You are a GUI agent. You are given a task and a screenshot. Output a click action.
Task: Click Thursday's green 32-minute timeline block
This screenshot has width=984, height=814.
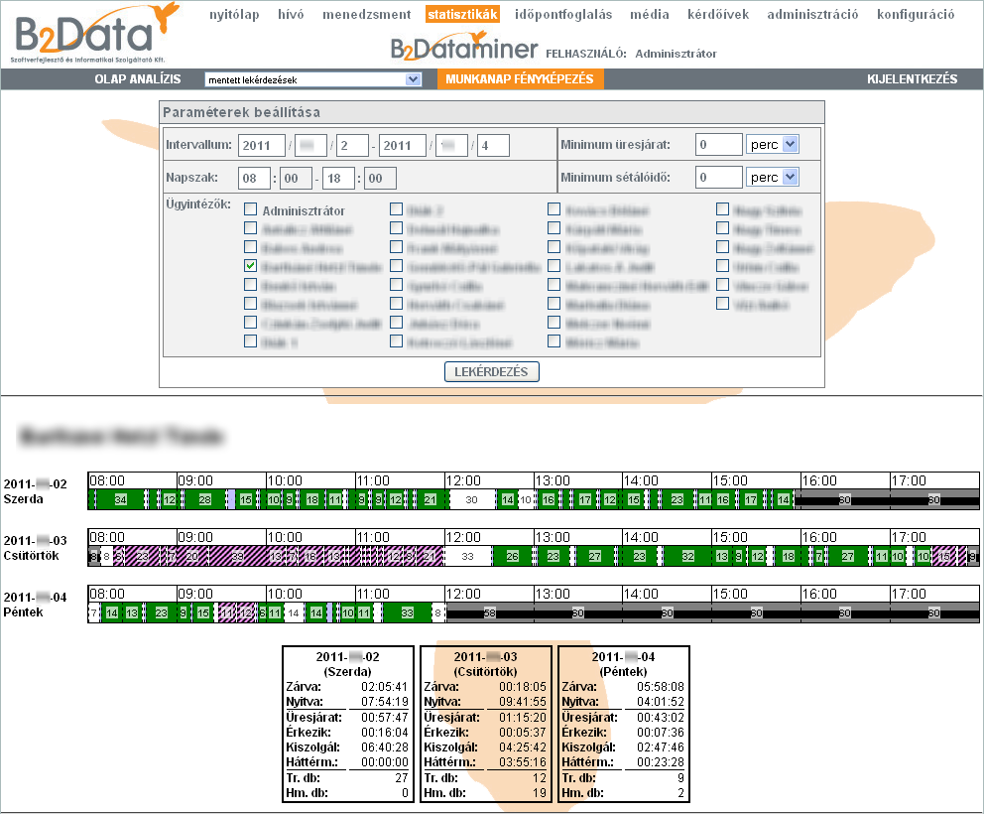[x=687, y=557]
